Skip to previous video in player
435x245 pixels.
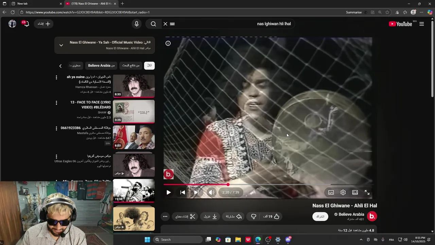pyautogui.click(x=182, y=192)
